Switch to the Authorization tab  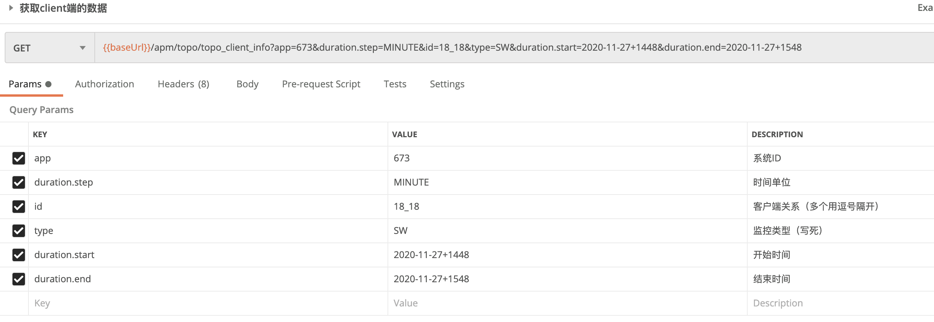(104, 84)
